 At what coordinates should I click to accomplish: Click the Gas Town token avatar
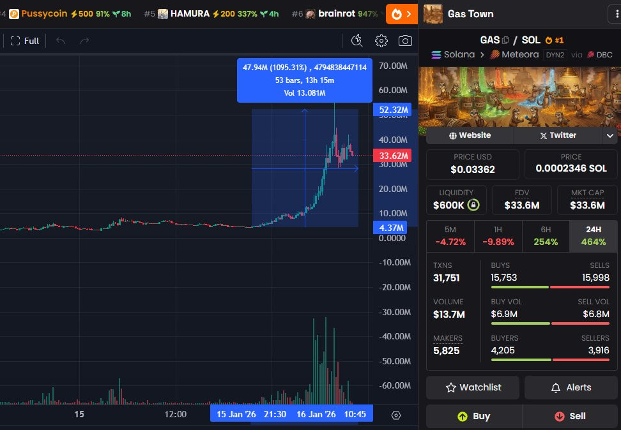[x=433, y=14]
